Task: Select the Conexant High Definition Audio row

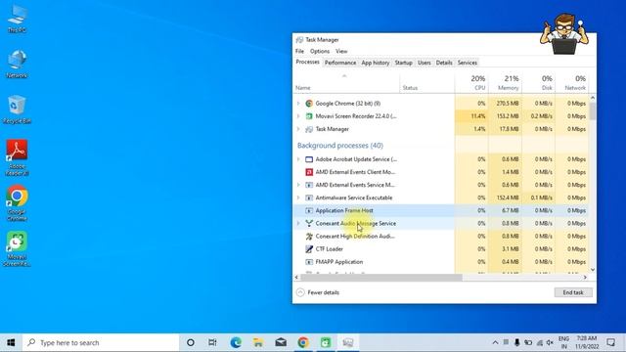Action: click(x=441, y=237)
